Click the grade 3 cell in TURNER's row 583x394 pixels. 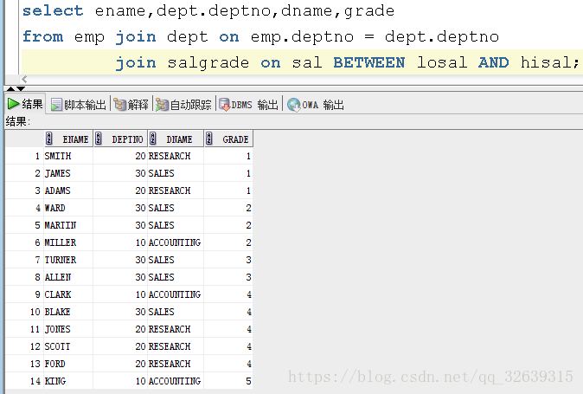point(228,260)
